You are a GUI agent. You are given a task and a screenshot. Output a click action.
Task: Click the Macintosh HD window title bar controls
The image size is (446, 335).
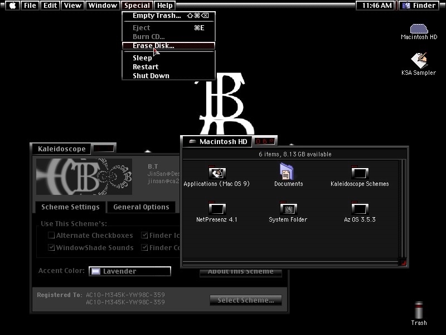click(x=264, y=141)
